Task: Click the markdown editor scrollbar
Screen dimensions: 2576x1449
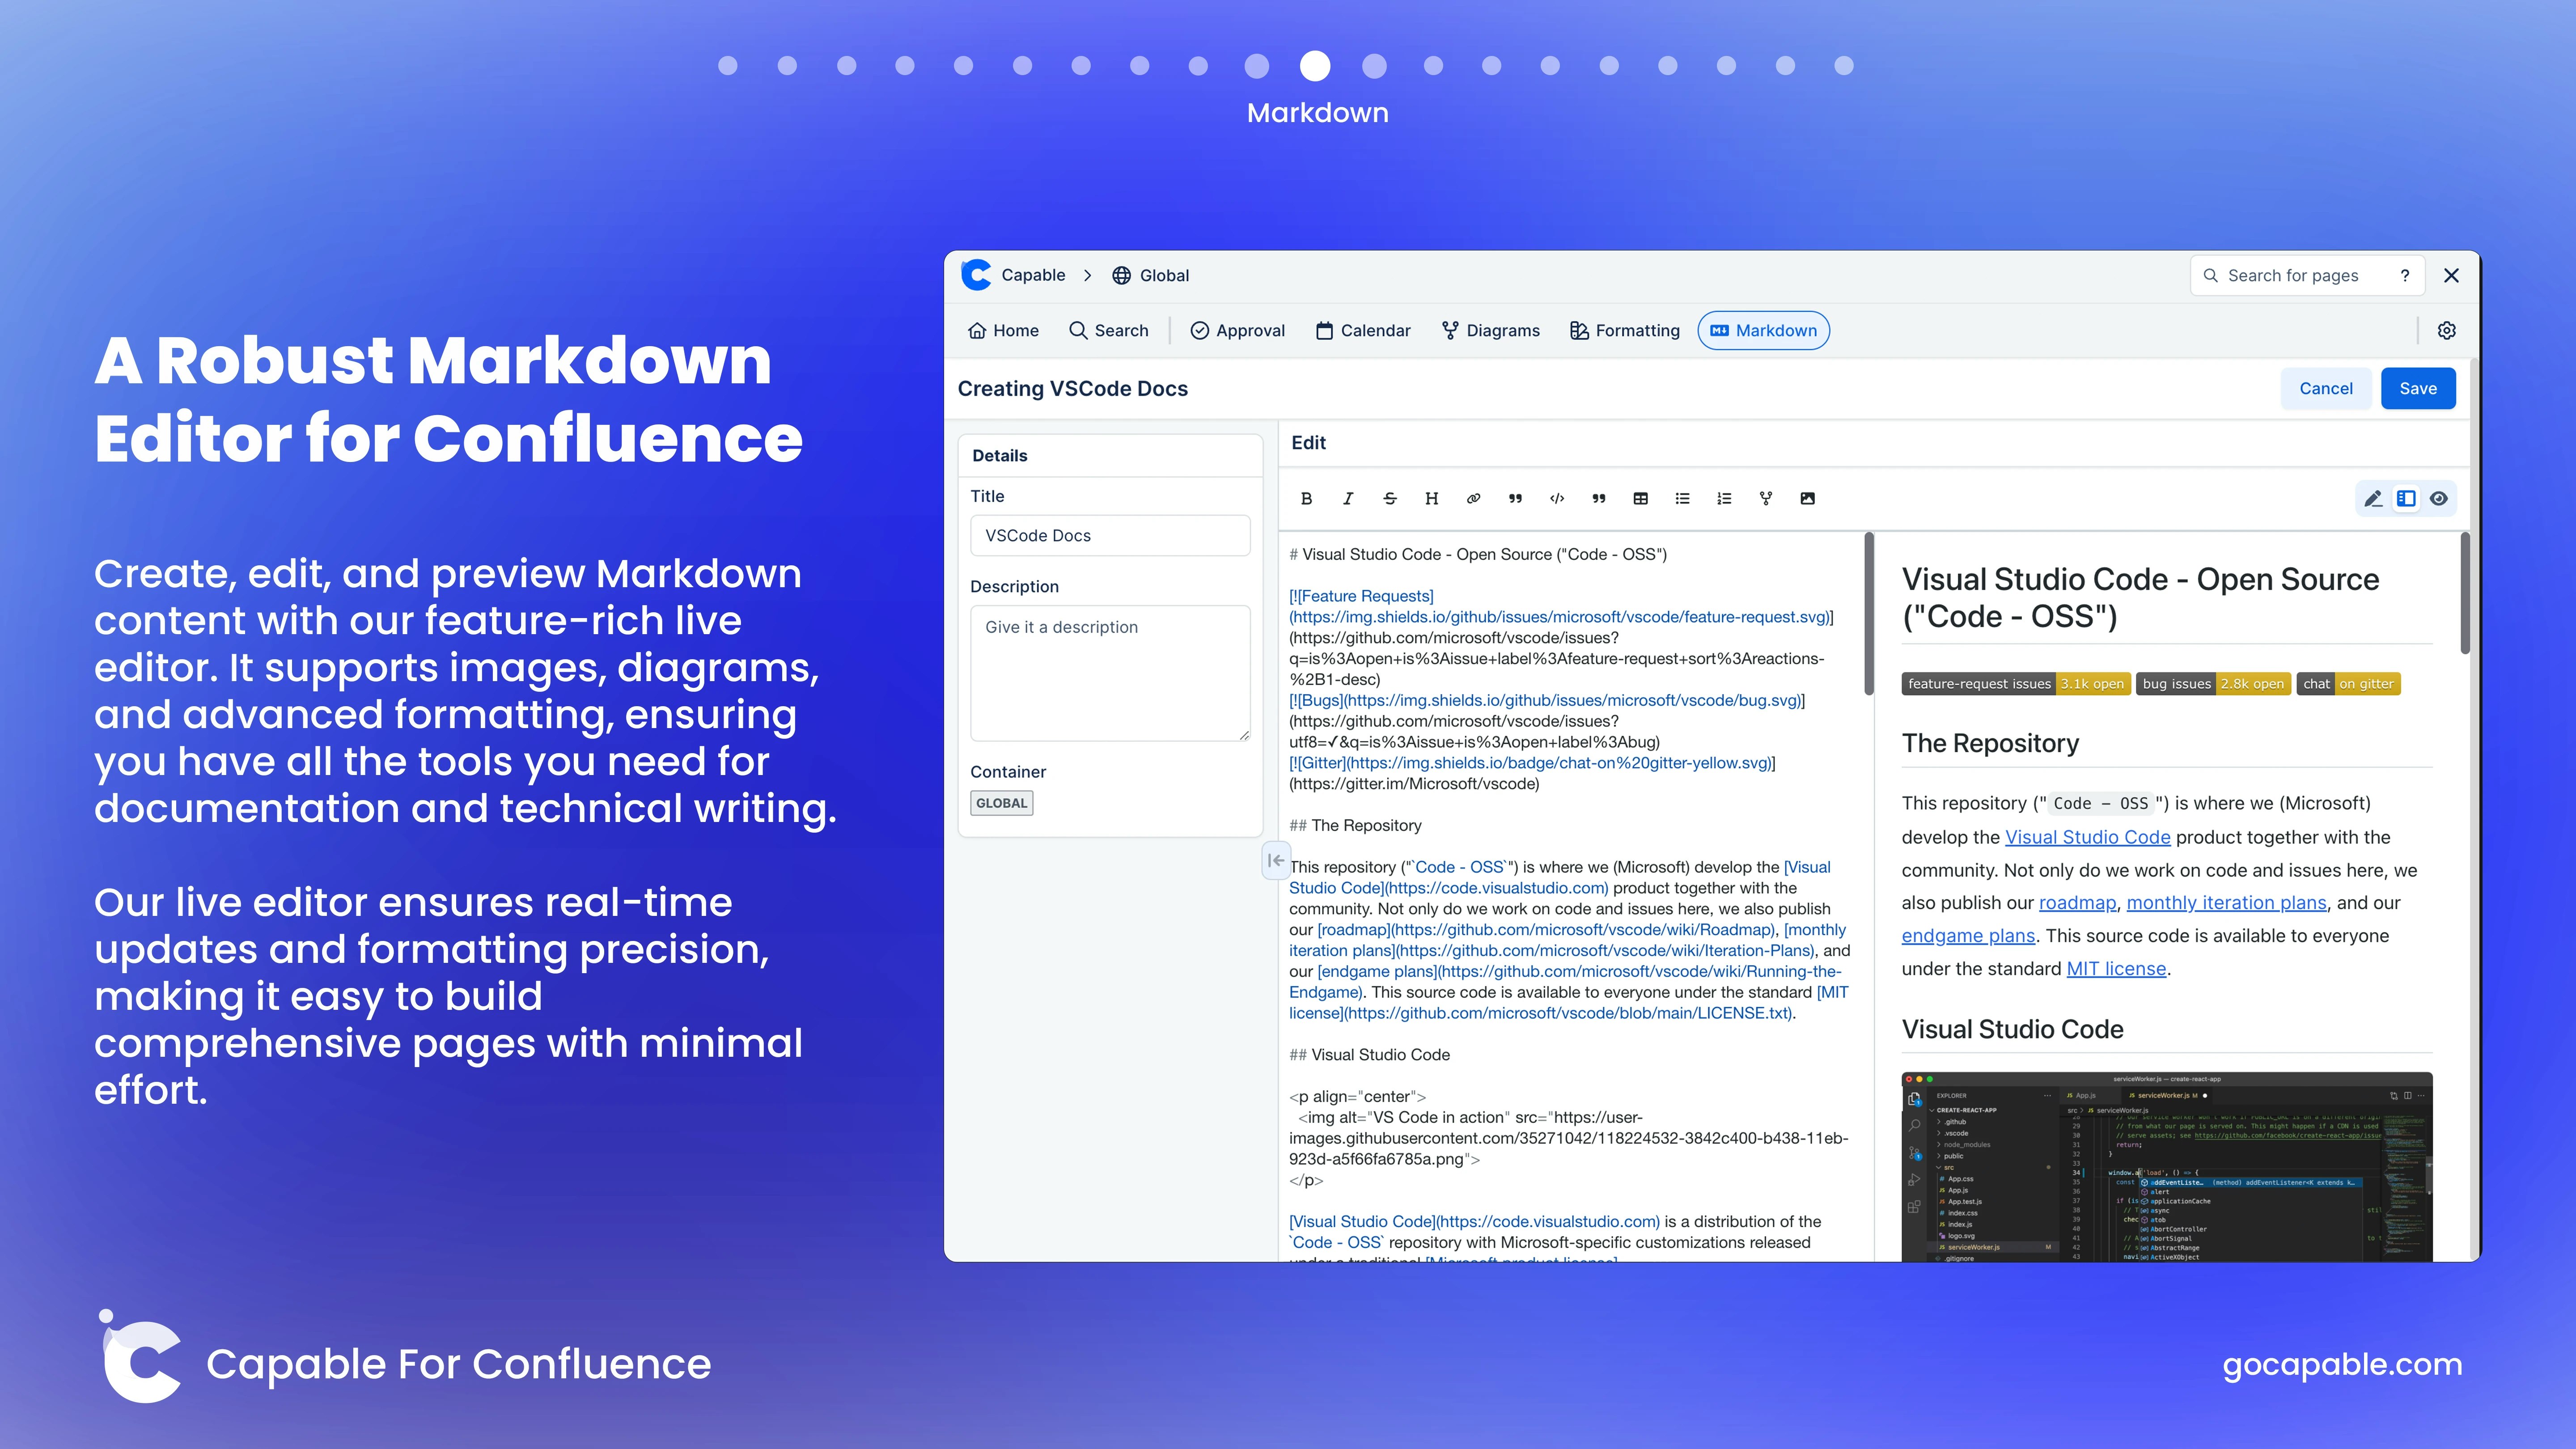Action: click(1869, 613)
